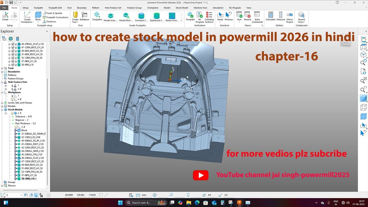Expand the Tools tree node

tap(2, 68)
